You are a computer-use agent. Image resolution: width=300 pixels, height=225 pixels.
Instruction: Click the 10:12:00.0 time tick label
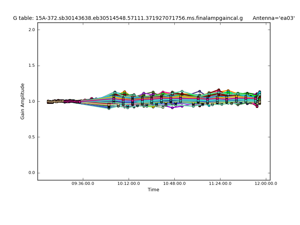[129, 184]
